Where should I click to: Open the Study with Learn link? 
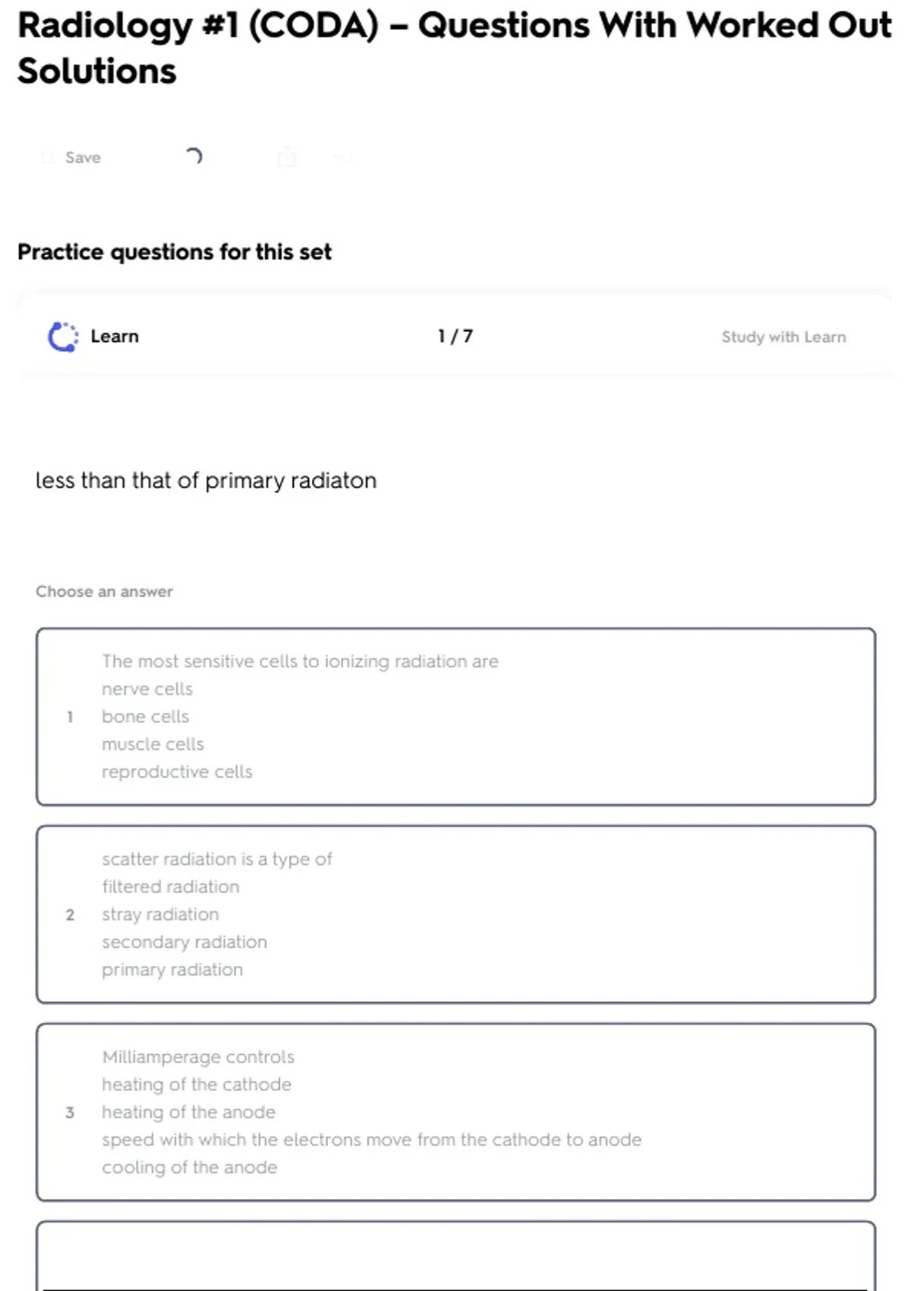tap(783, 336)
